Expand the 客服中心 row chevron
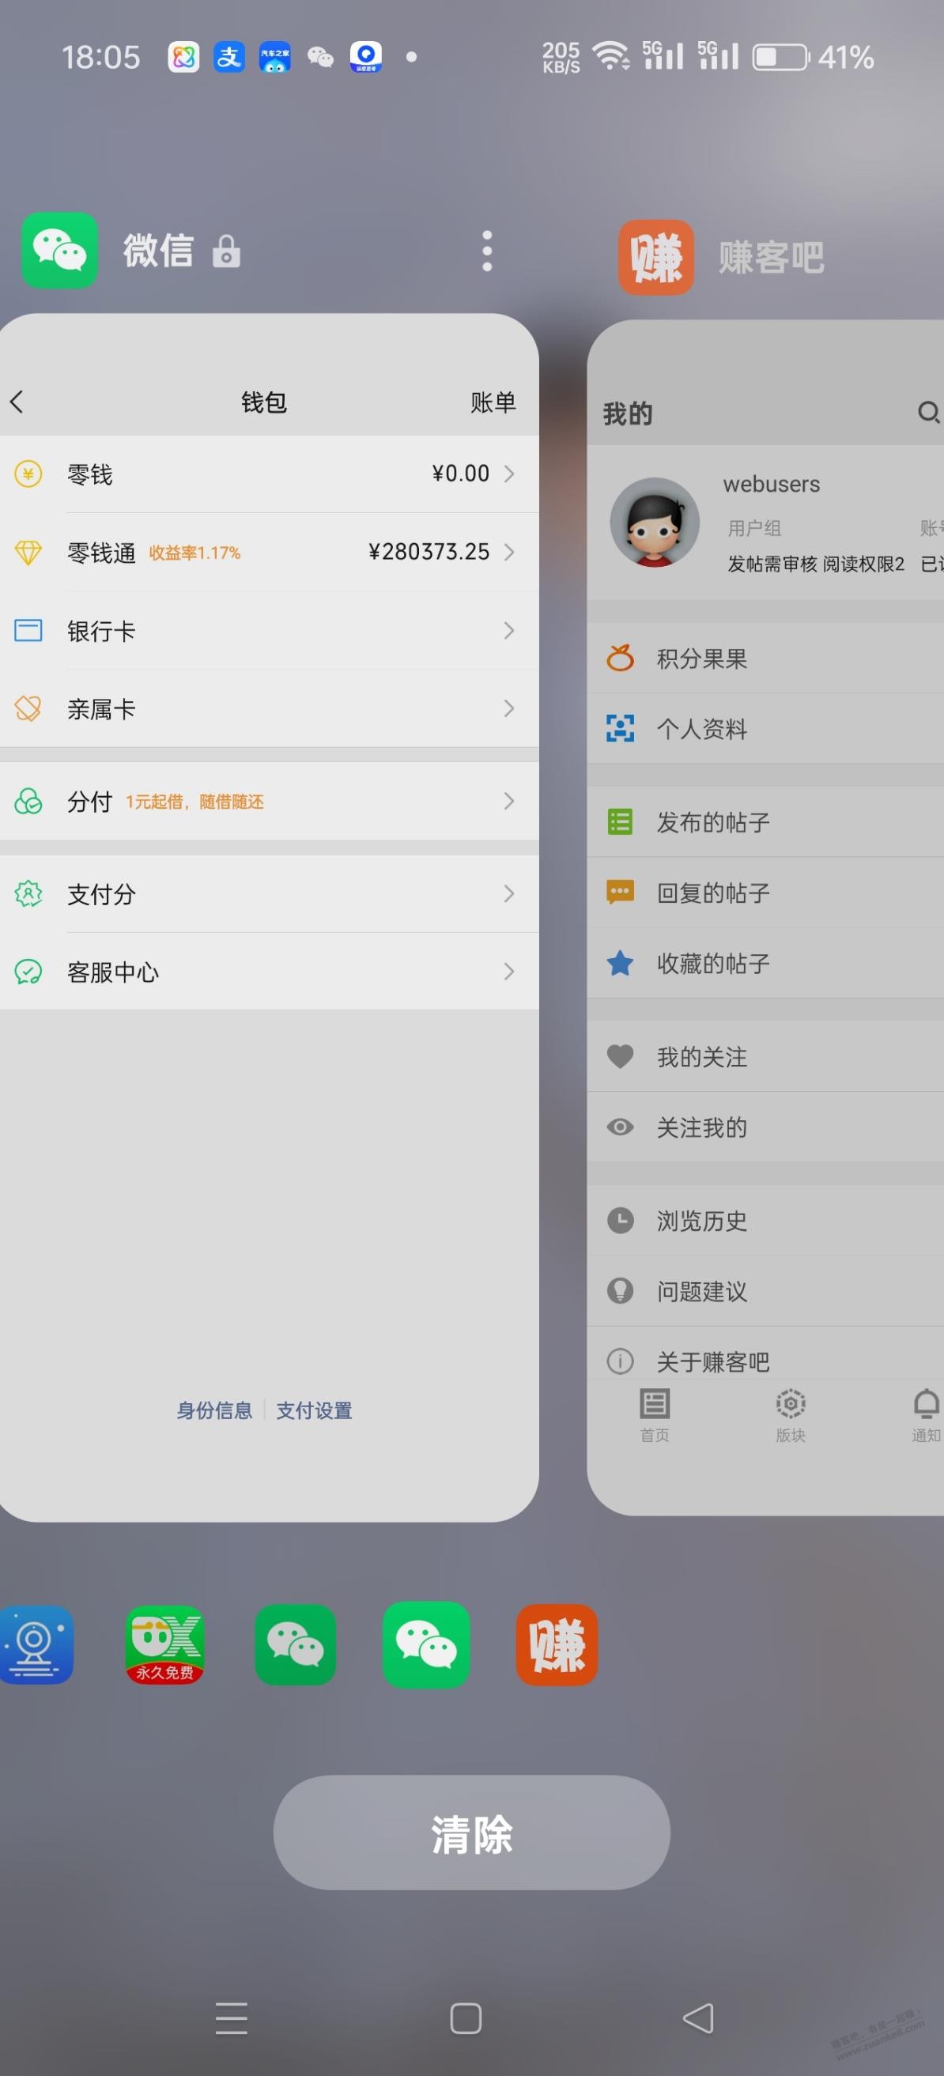Screen dimensions: 944x2076 508,972
